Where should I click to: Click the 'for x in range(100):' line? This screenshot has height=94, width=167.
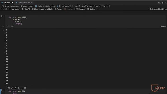coord(18,17)
